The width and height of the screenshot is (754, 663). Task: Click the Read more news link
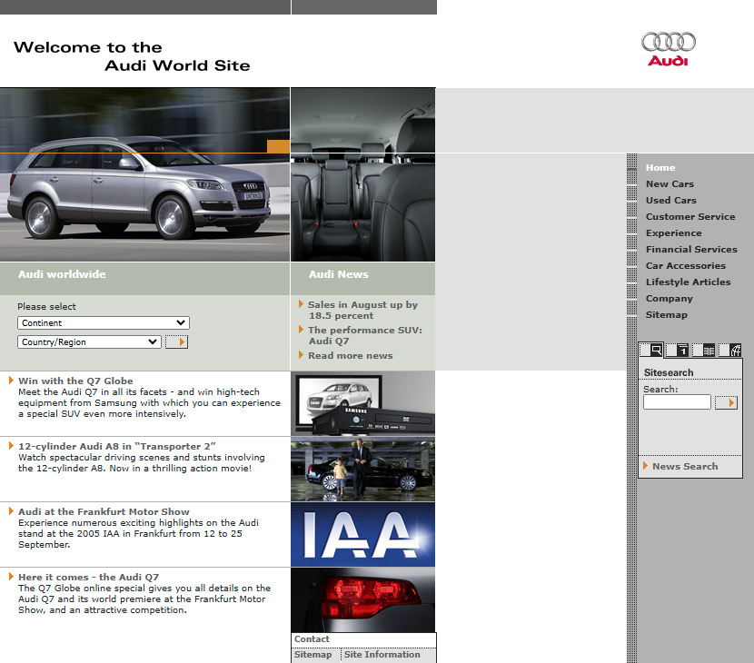tap(351, 355)
